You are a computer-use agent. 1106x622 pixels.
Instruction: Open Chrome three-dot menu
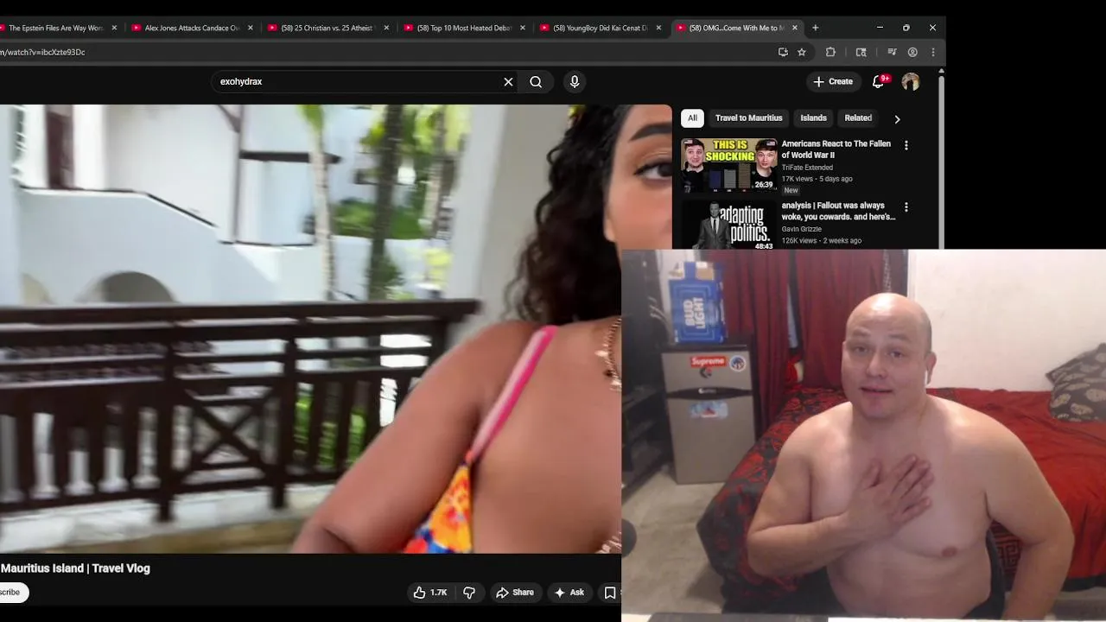pyautogui.click(x=932, y=52)
